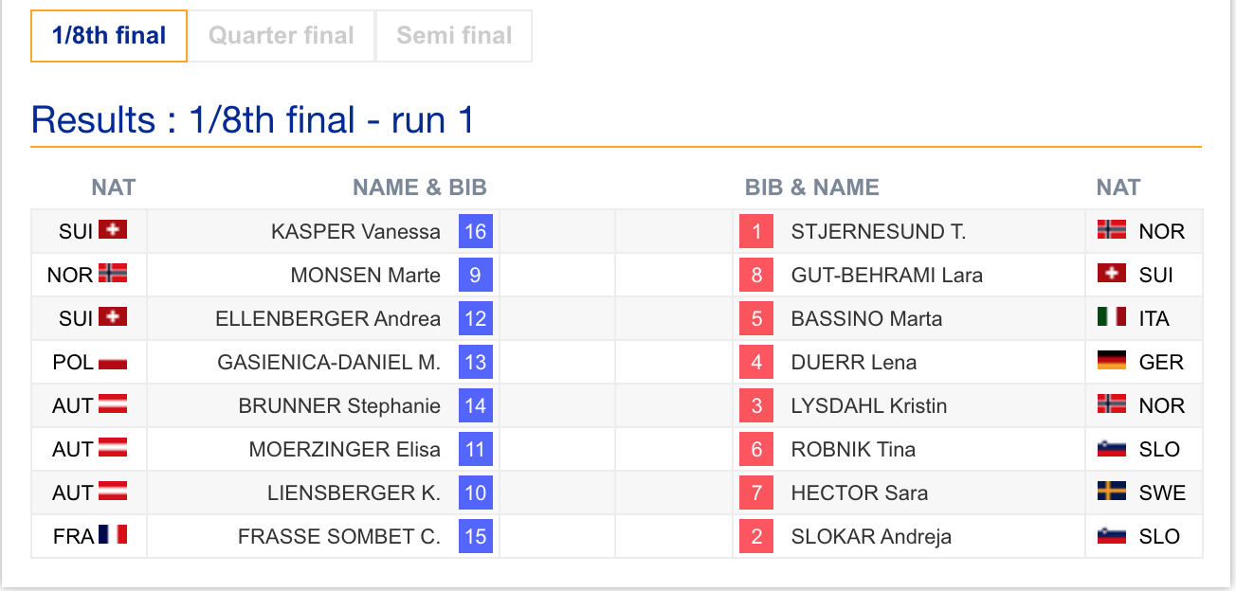Click the NAME & BIB column header
The width and height of the screenshot is (1236, 591).
(x=419, y=188)
